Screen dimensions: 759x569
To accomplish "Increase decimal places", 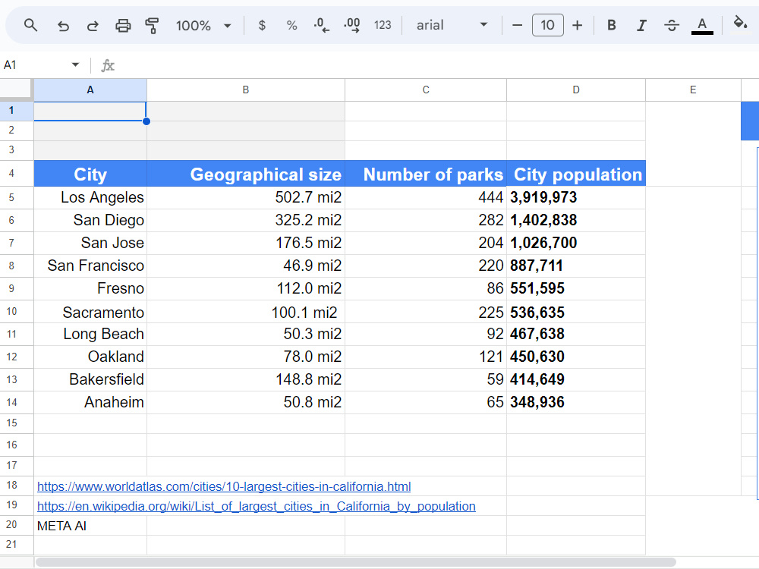I will (352, 25).
